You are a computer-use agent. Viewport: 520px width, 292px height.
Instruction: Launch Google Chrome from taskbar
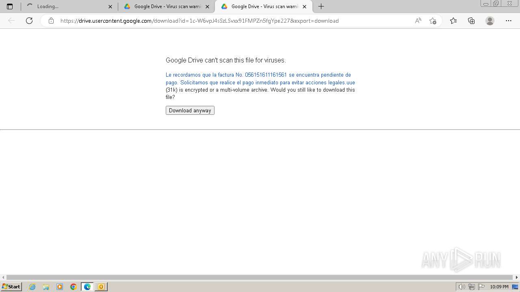click(73, 287)
